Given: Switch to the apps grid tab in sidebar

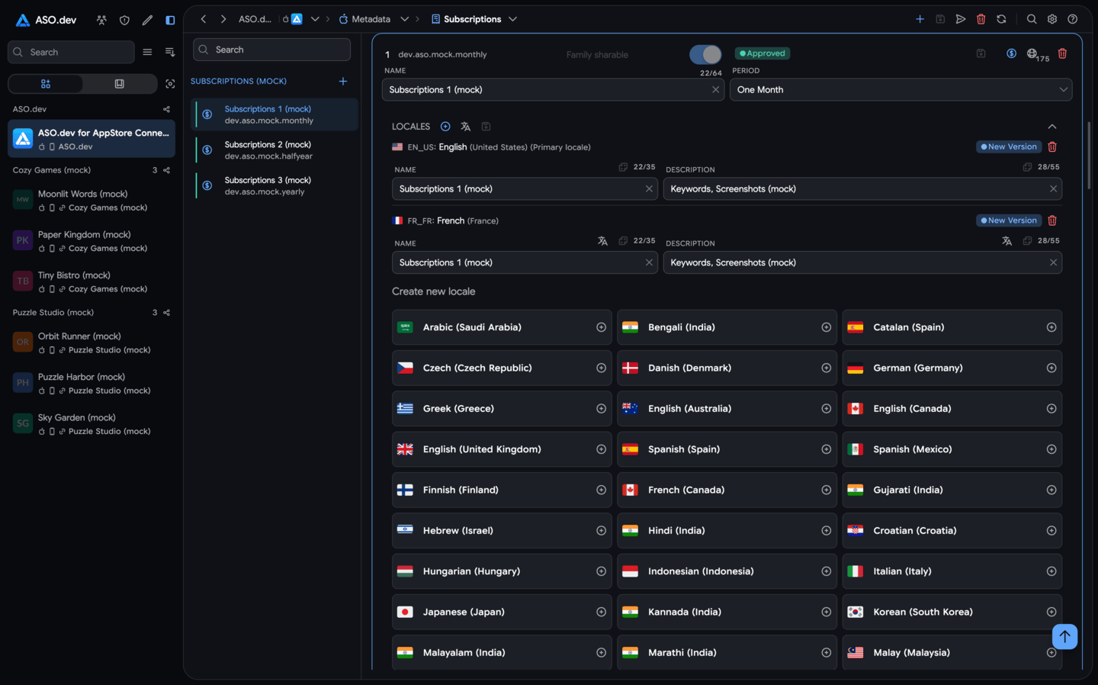Looking at the screenshot, I should click(46, 84).
